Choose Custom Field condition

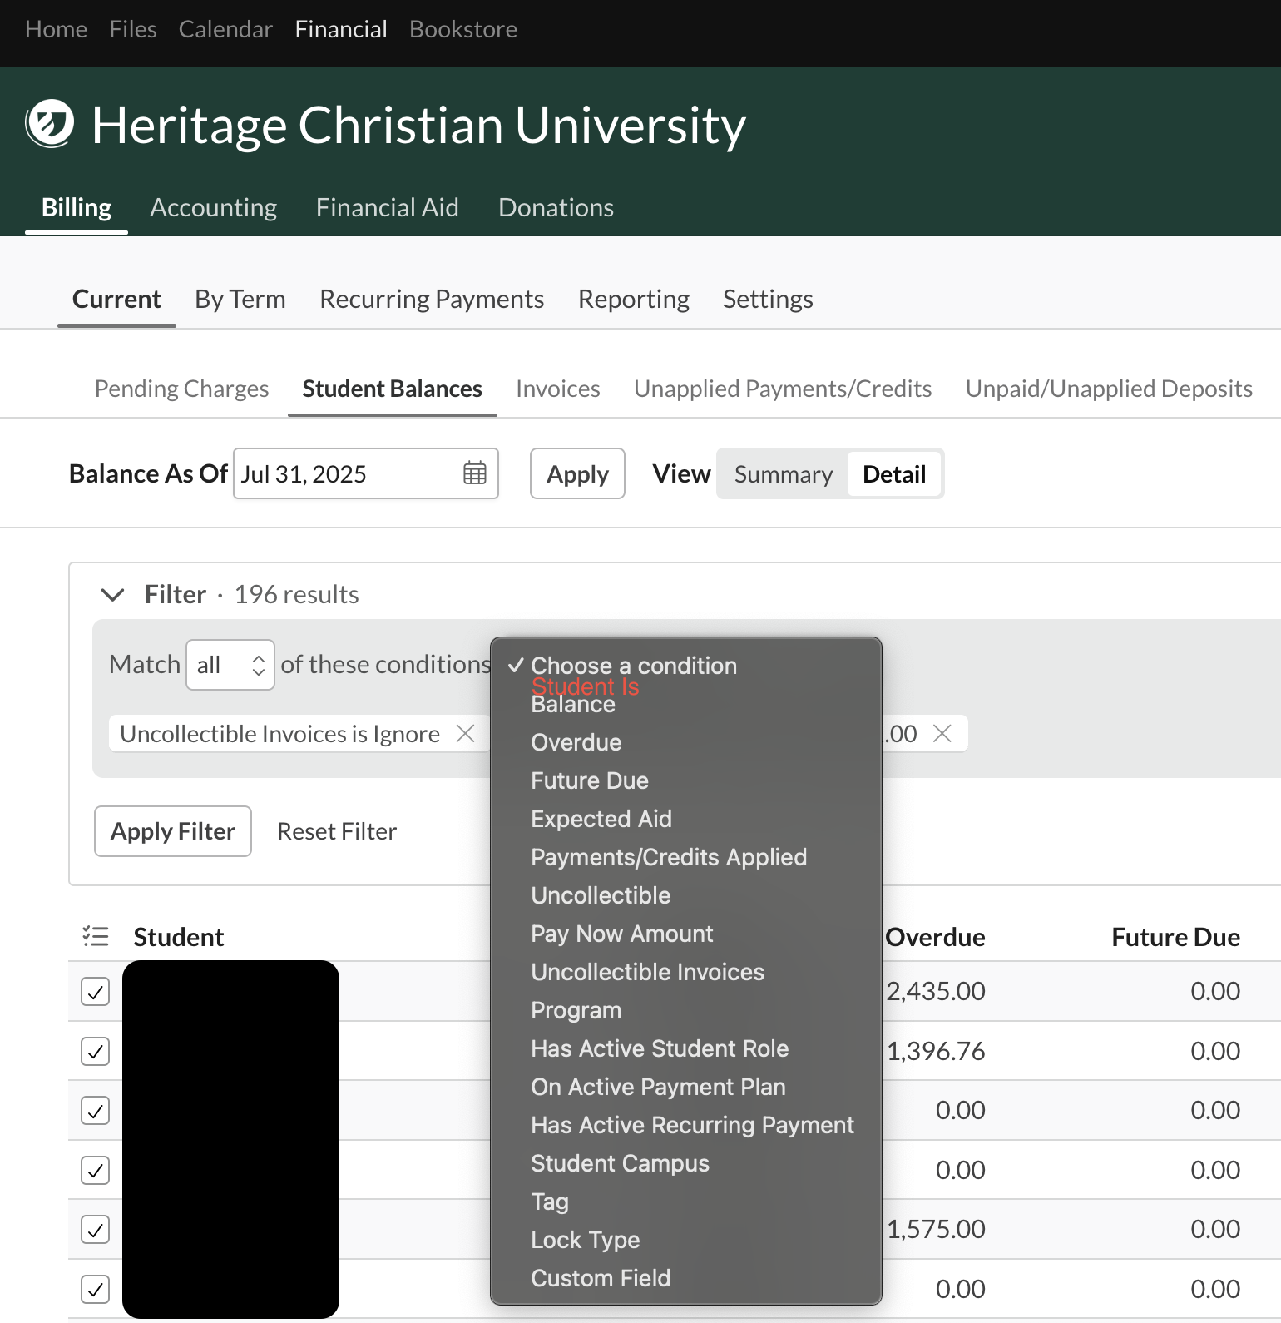601,1278
